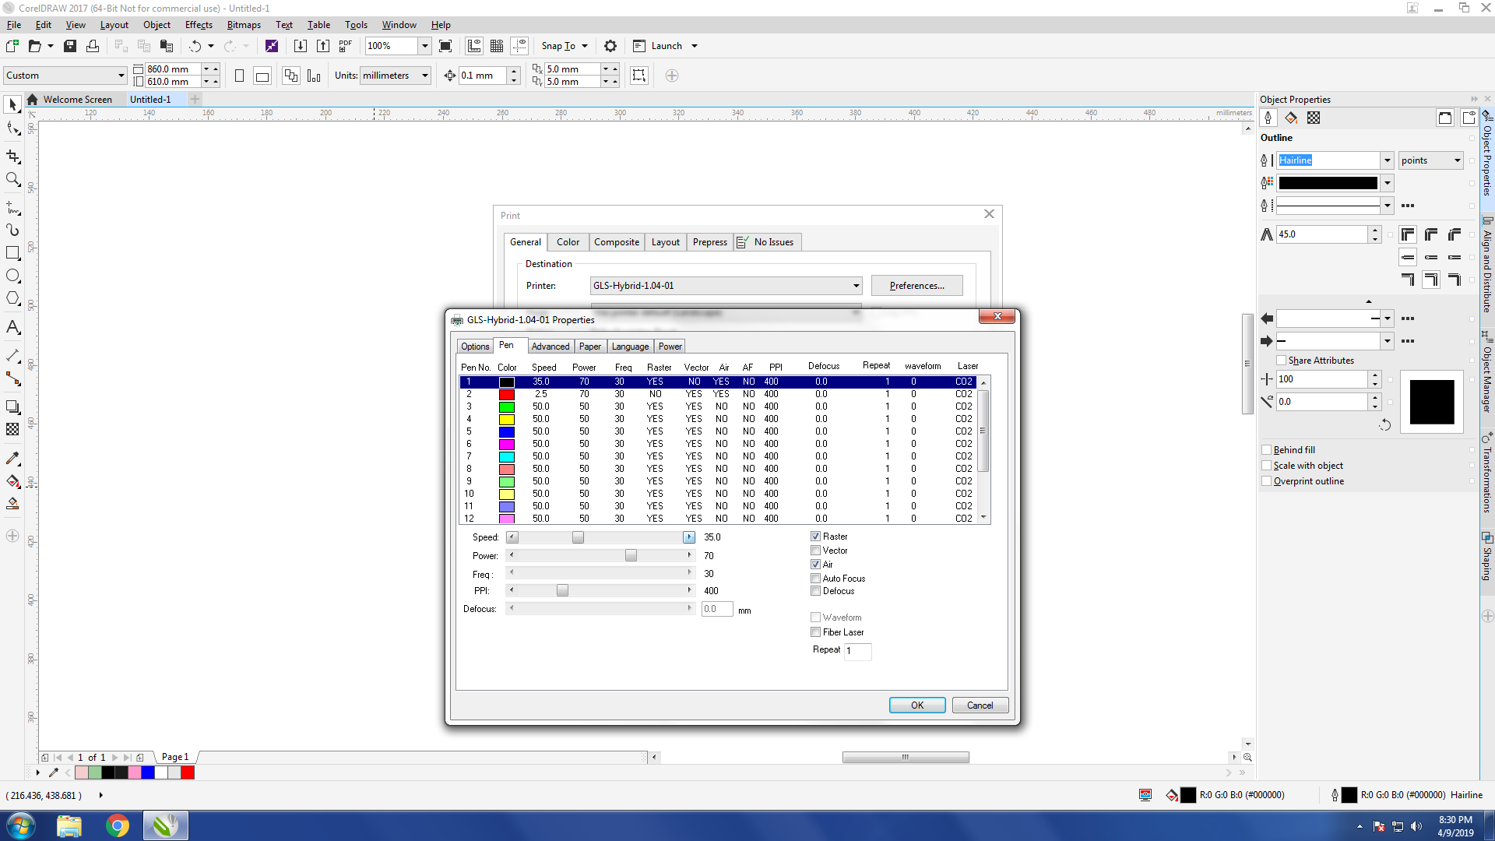1495x841 pixels.
Task: Open the page size Custom dropdown
Action: (121, 76)
